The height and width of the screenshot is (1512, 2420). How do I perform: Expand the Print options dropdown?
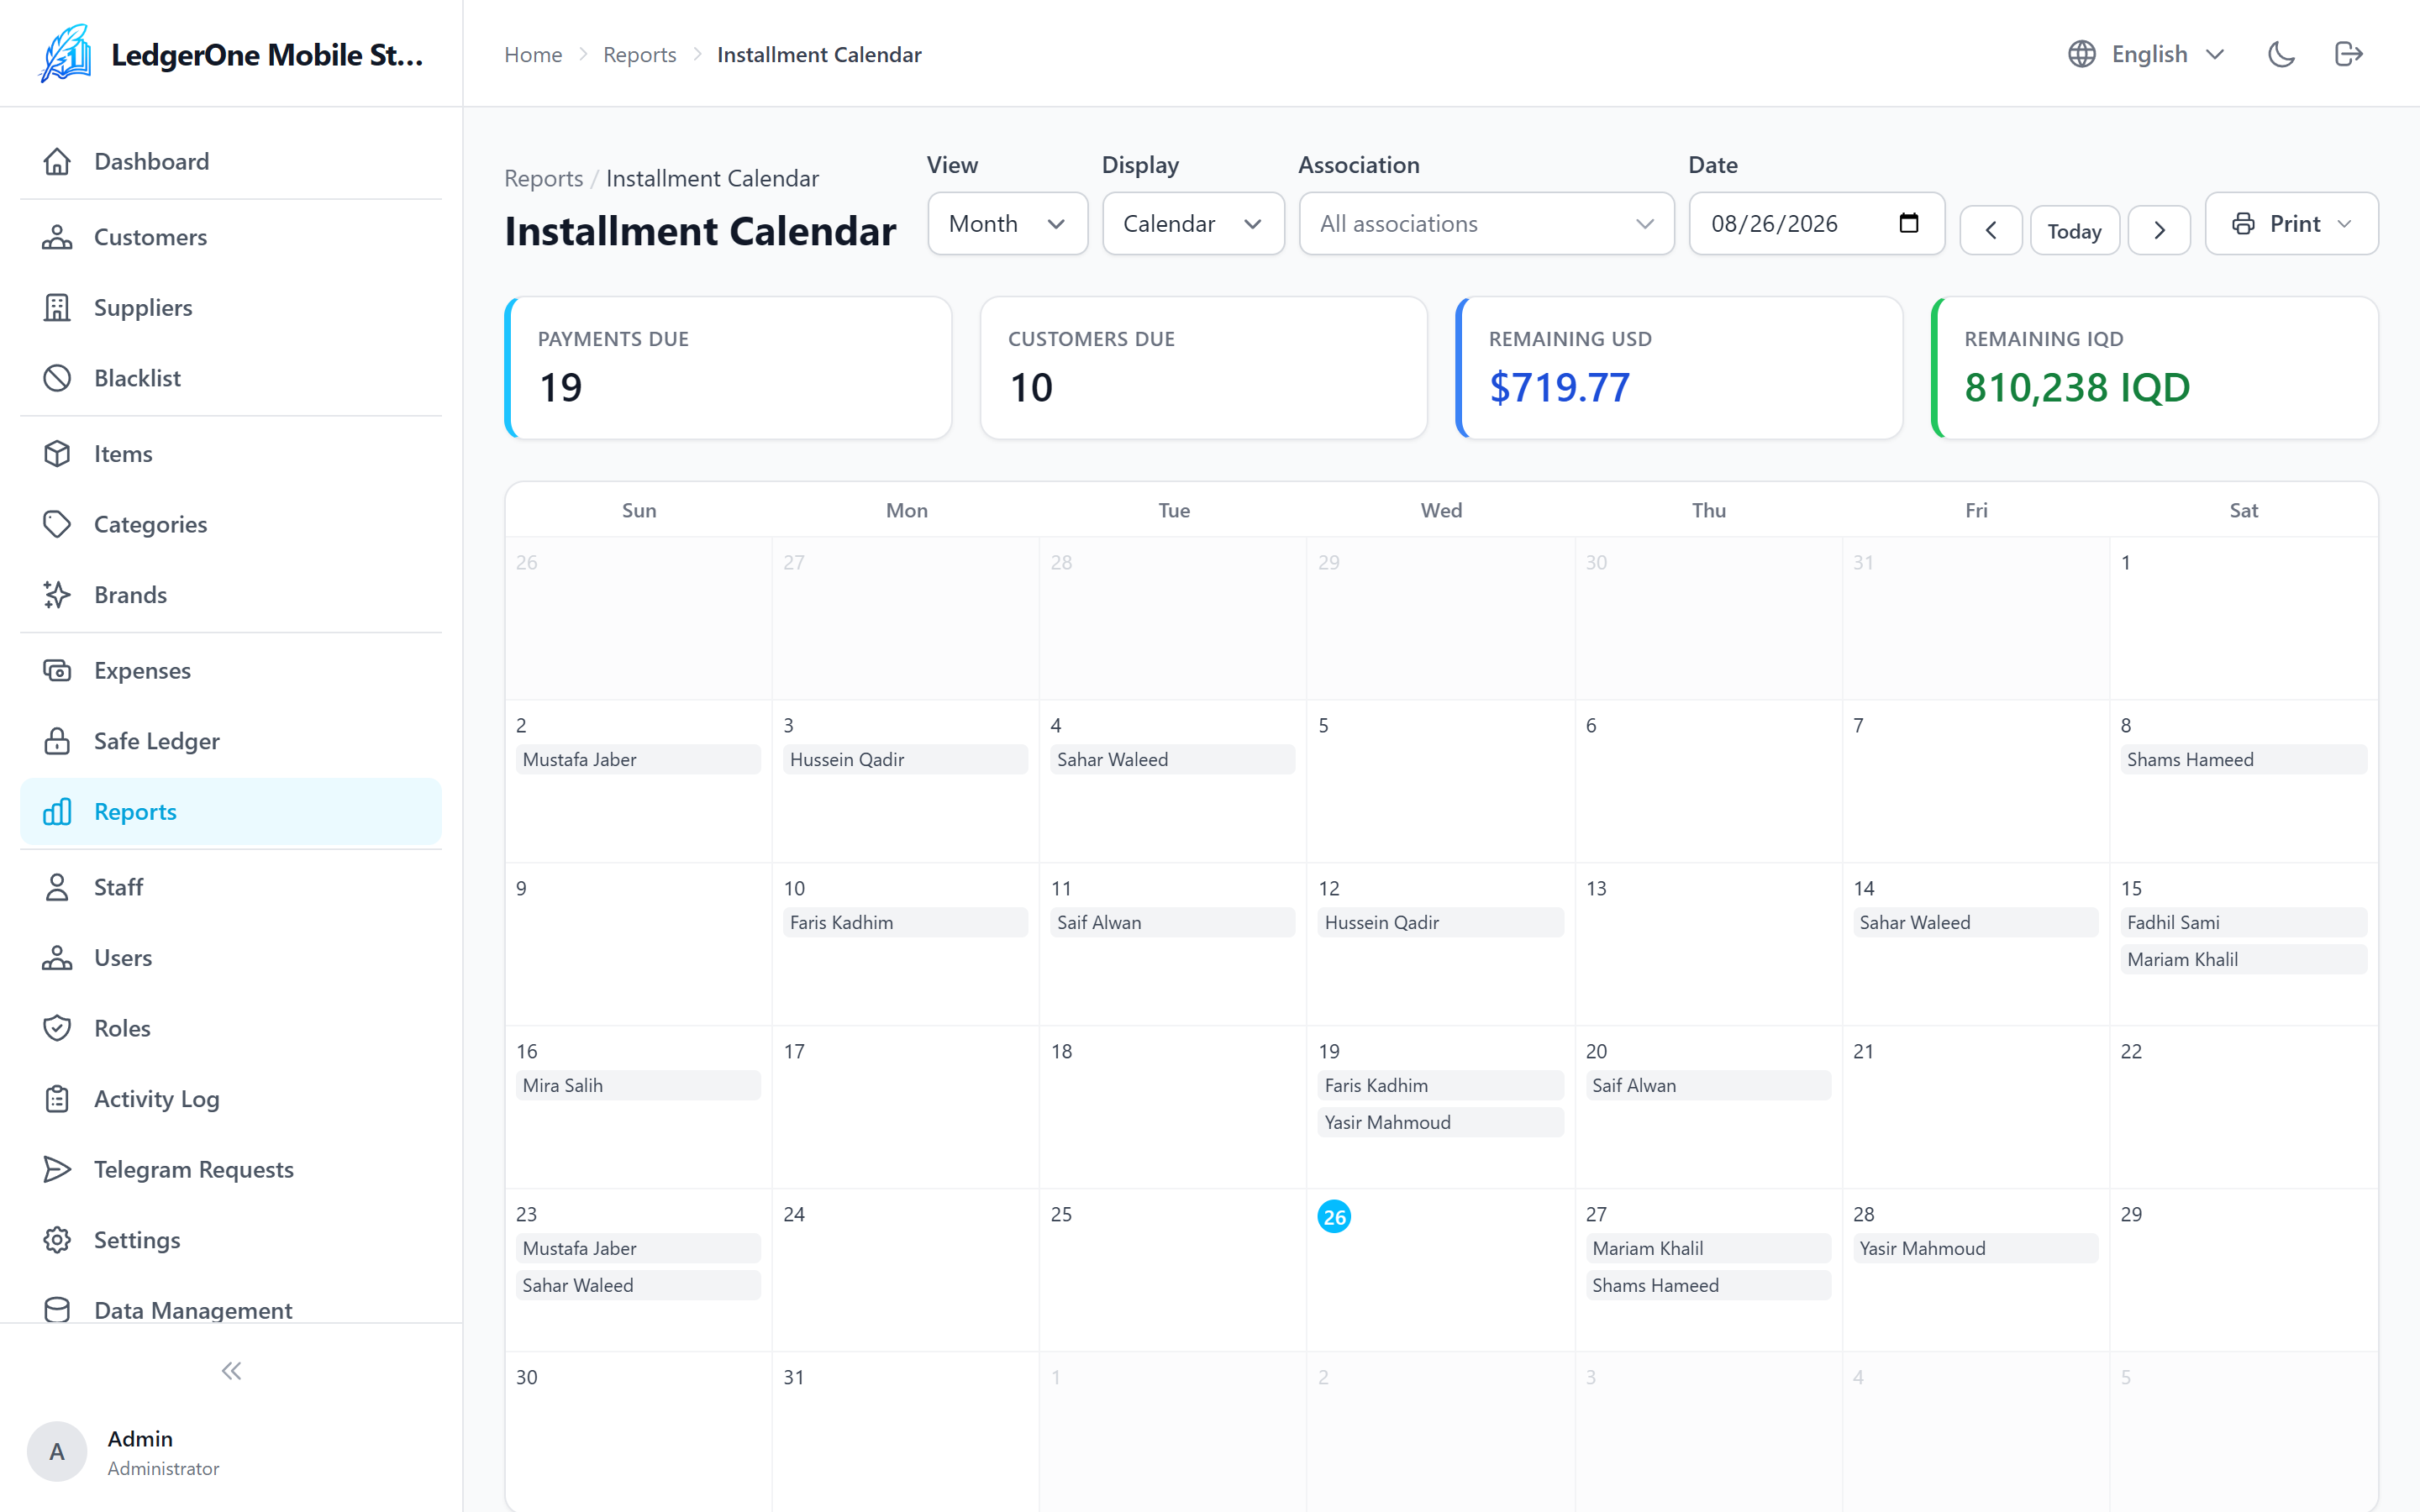click(2291, 223)
